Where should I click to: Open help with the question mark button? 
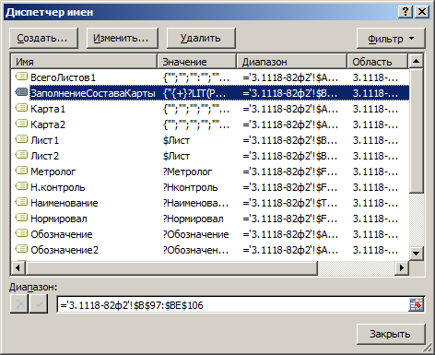[x=406, y=12]
